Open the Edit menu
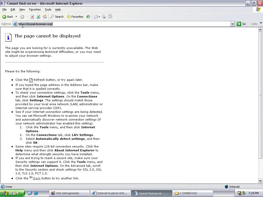Image resolution: width=263 pixels, height=197 pixels. (13, 9)
